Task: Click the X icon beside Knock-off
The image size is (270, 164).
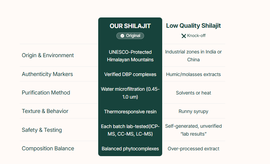Action: (184, 36)
